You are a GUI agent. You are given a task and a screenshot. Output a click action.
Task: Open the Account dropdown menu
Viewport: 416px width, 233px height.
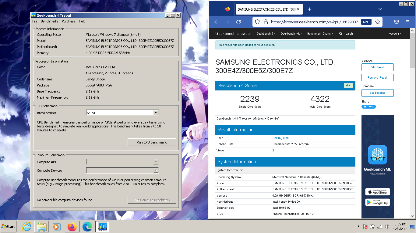pyautogui.click(x=395, y=34)
